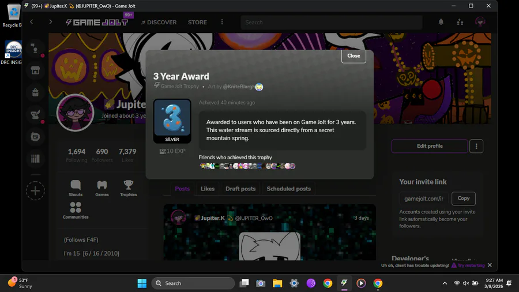Click the invite link text field
Viewport: 519px width, 292px height.
(424, 199)
